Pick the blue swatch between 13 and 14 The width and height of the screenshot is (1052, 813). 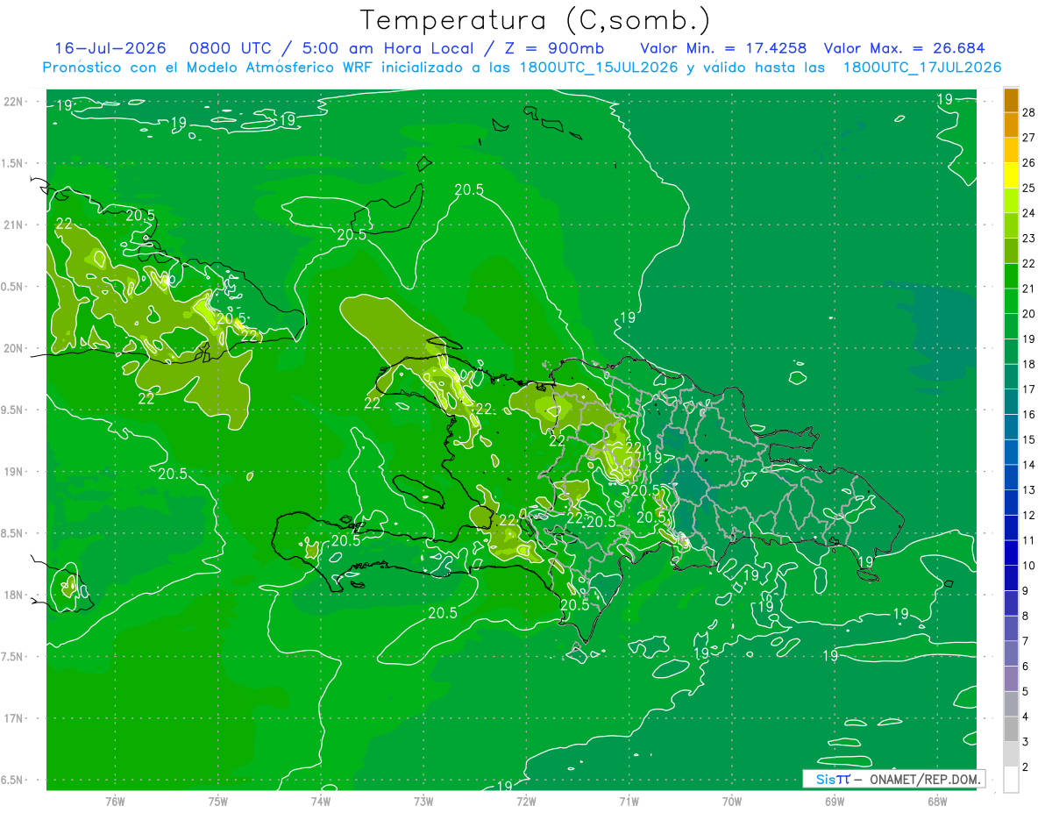coord(1011,477)
